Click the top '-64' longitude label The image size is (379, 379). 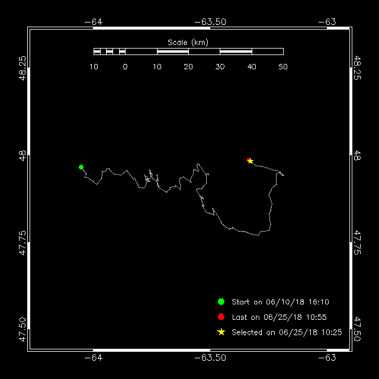tap(94, 22)
